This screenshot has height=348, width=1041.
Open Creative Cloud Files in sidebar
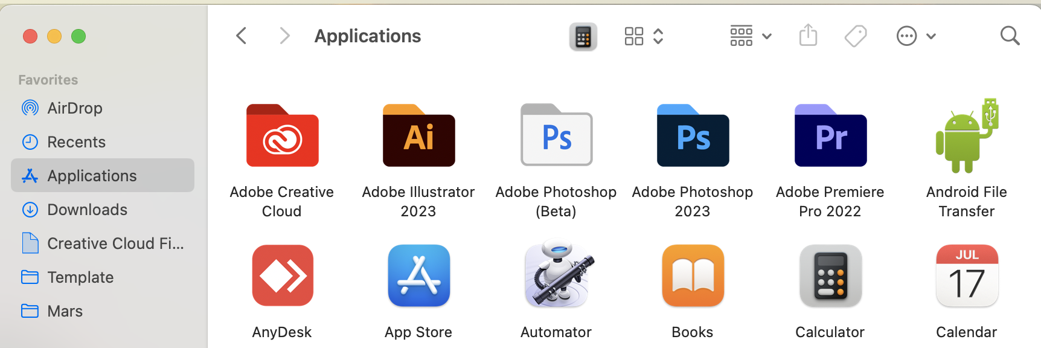103,243
